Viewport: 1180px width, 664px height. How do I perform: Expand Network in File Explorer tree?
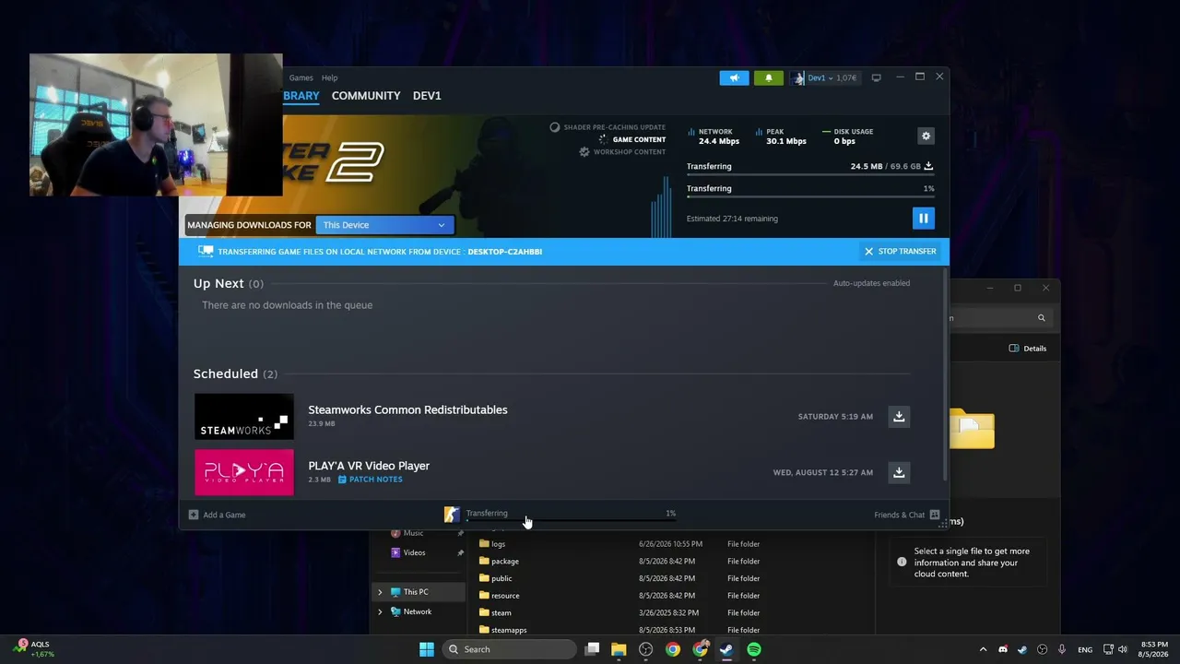coord(380,611)
